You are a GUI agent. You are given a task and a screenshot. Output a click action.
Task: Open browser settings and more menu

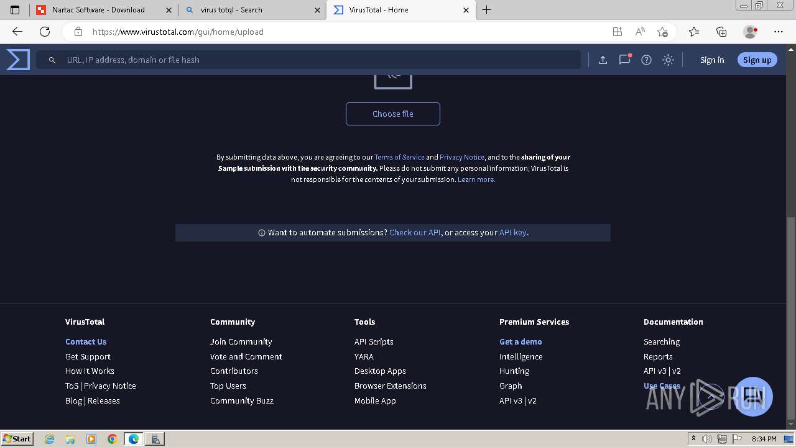click(x=779, y=32)
